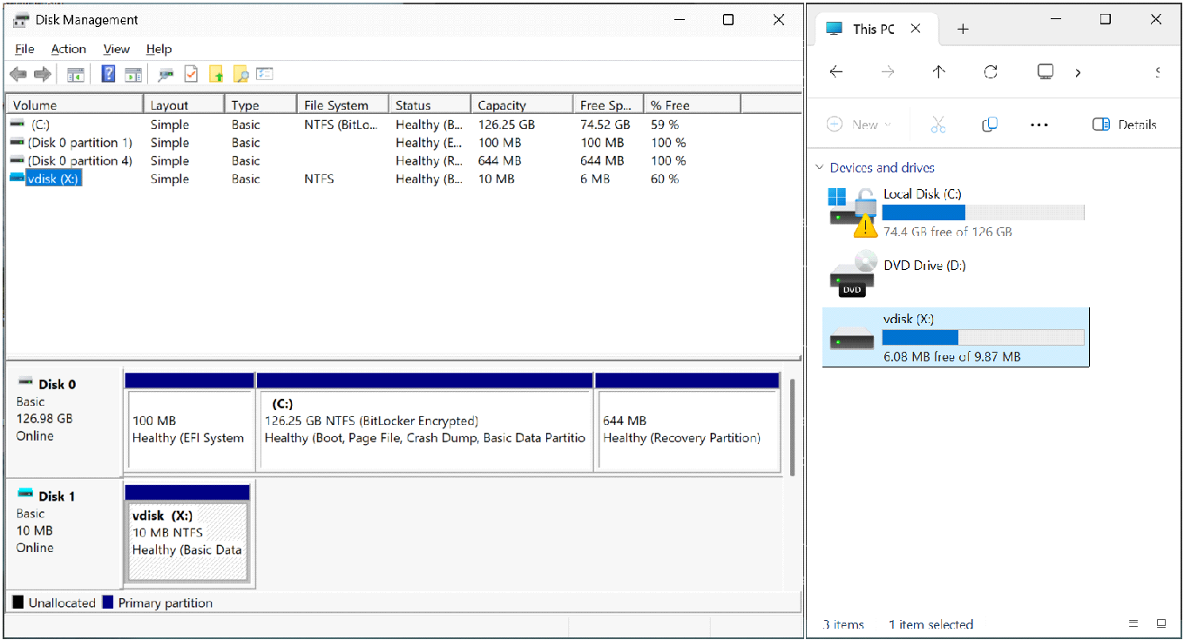
Task: Open a new Explorer tab with plus button
Action: click(x=963, y=29)
